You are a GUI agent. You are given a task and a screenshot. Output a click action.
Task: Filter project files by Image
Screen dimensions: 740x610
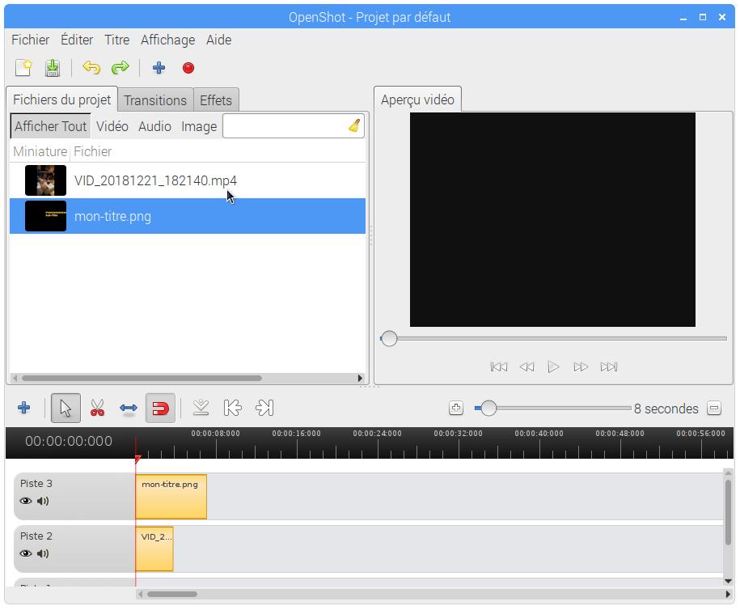coord(199,126)
